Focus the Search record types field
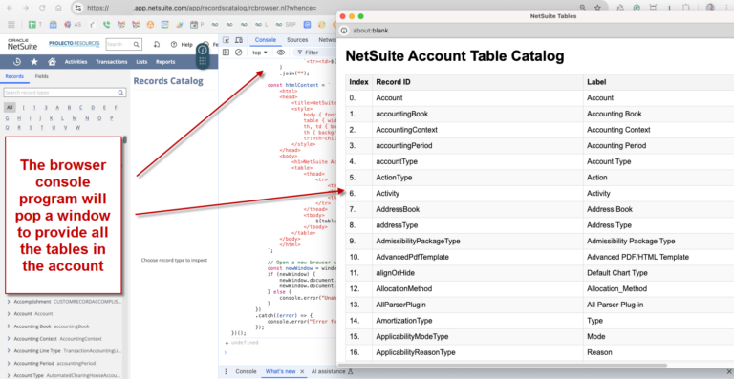Image resolution: width=734 pixels, height=379 pixels. pyautogui.click(x=65, y=93)
